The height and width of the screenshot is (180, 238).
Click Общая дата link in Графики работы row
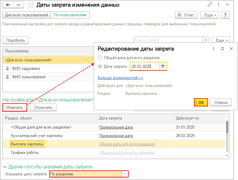pyautogui.click(x=127, y=153)
